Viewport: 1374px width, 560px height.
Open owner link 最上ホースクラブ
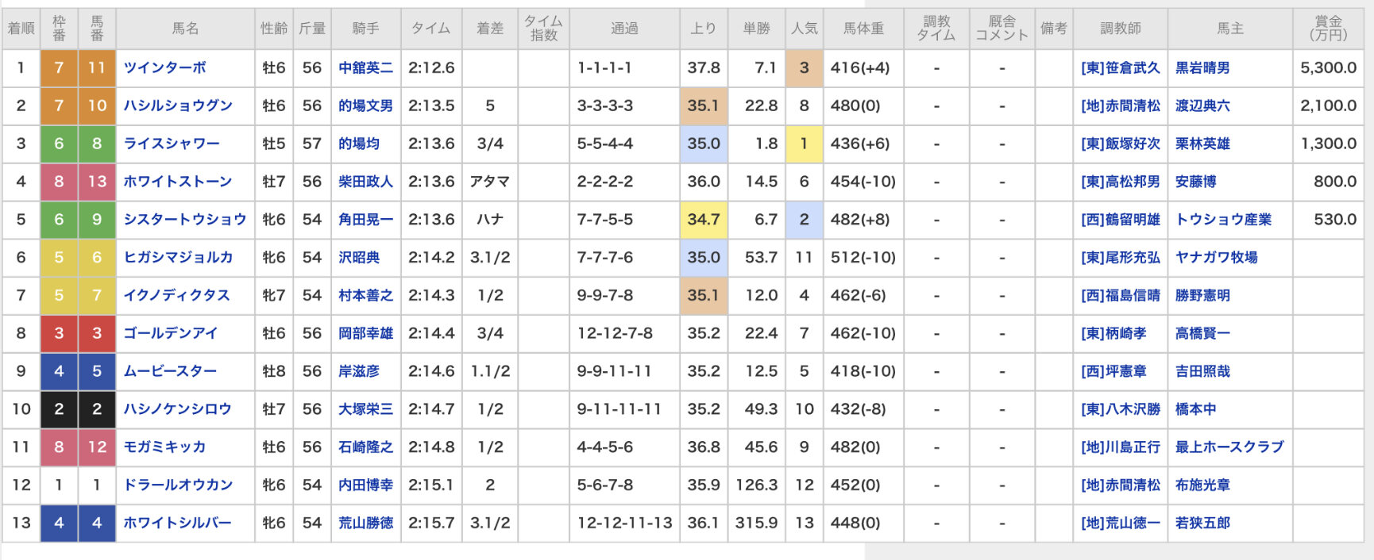1229,447
